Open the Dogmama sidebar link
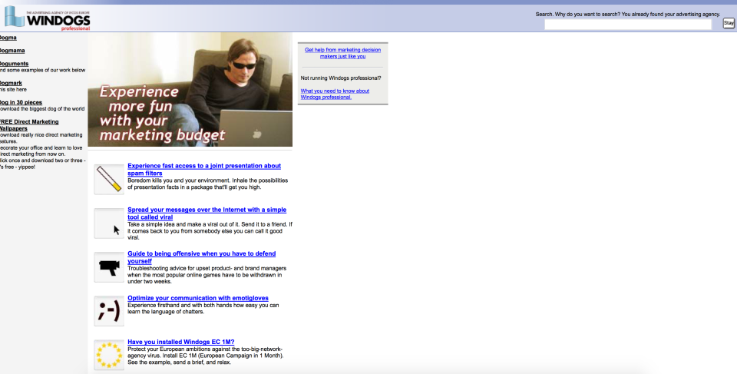The image size is (737, 374). (9, 51)
